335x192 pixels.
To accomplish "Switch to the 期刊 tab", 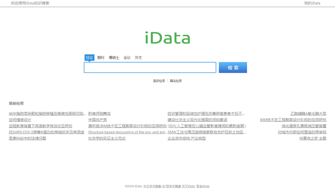I will point(100,58).
